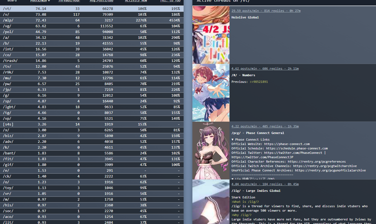This screenshot has width=376, height=224.
Task: Select the /k/ board row
Action: pos(92,147)
